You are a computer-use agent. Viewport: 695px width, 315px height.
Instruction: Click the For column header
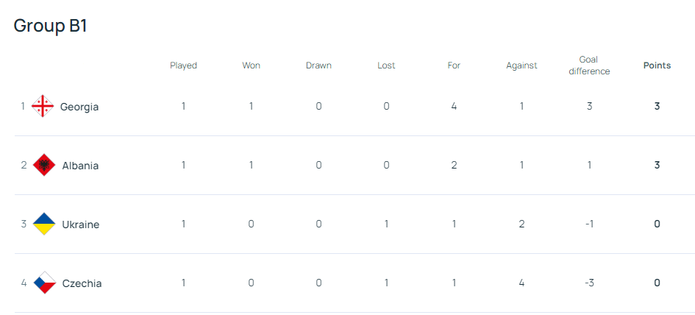click(x=454, y=66)
